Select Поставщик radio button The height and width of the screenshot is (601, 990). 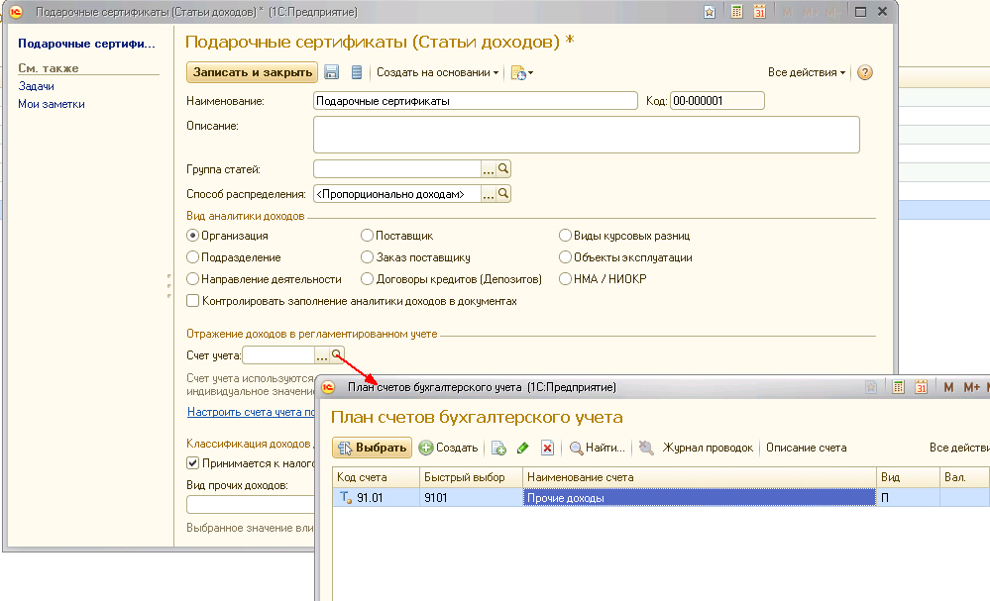pos(367,236)
